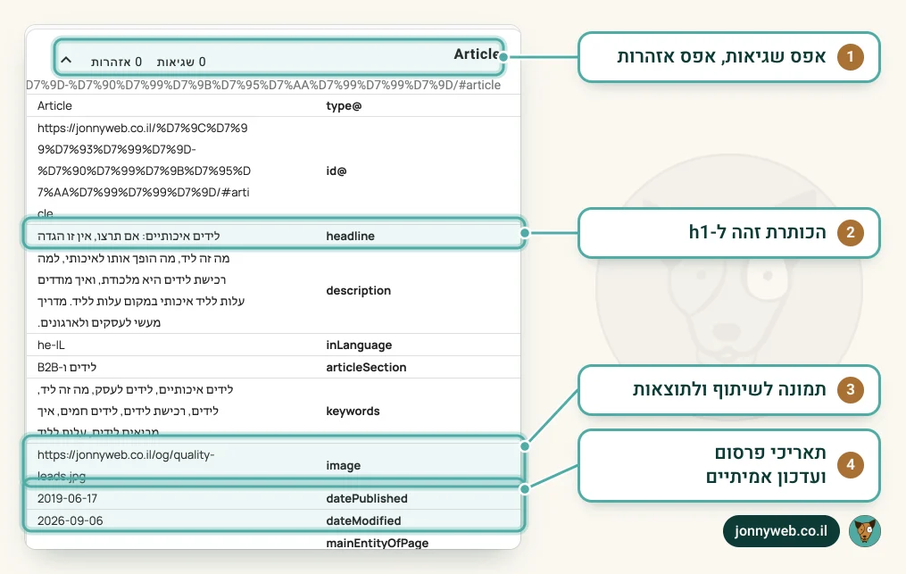Viewport: 906px width, 574px height.
Task: Select the 'headline' property label
Action: (350, 236)
